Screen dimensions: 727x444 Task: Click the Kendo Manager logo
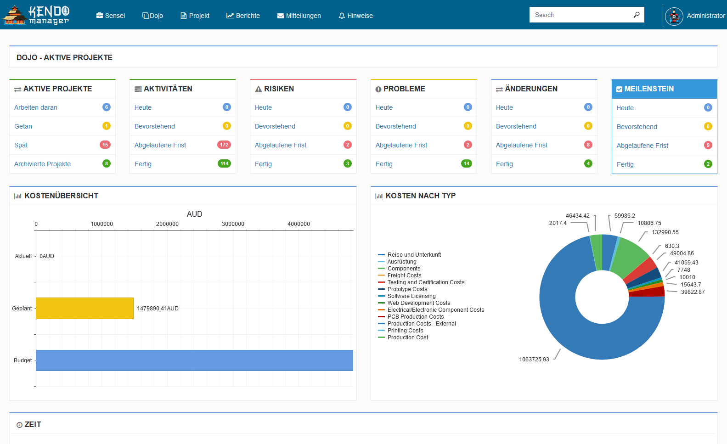(x=36, y=15)
